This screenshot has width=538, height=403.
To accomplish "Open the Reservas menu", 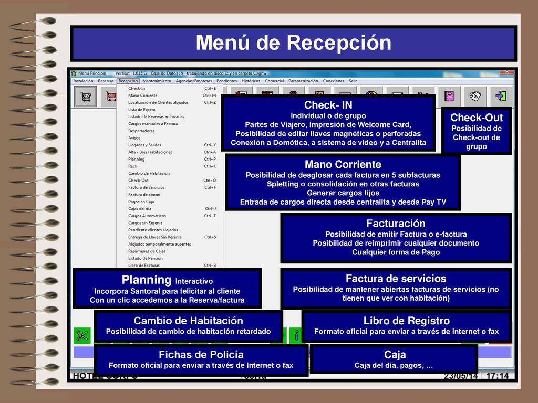I will pyautogui.click(x=106, y=81).
